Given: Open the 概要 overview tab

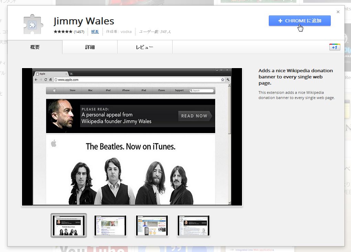Looking at the screenshot, I should 35,47.
